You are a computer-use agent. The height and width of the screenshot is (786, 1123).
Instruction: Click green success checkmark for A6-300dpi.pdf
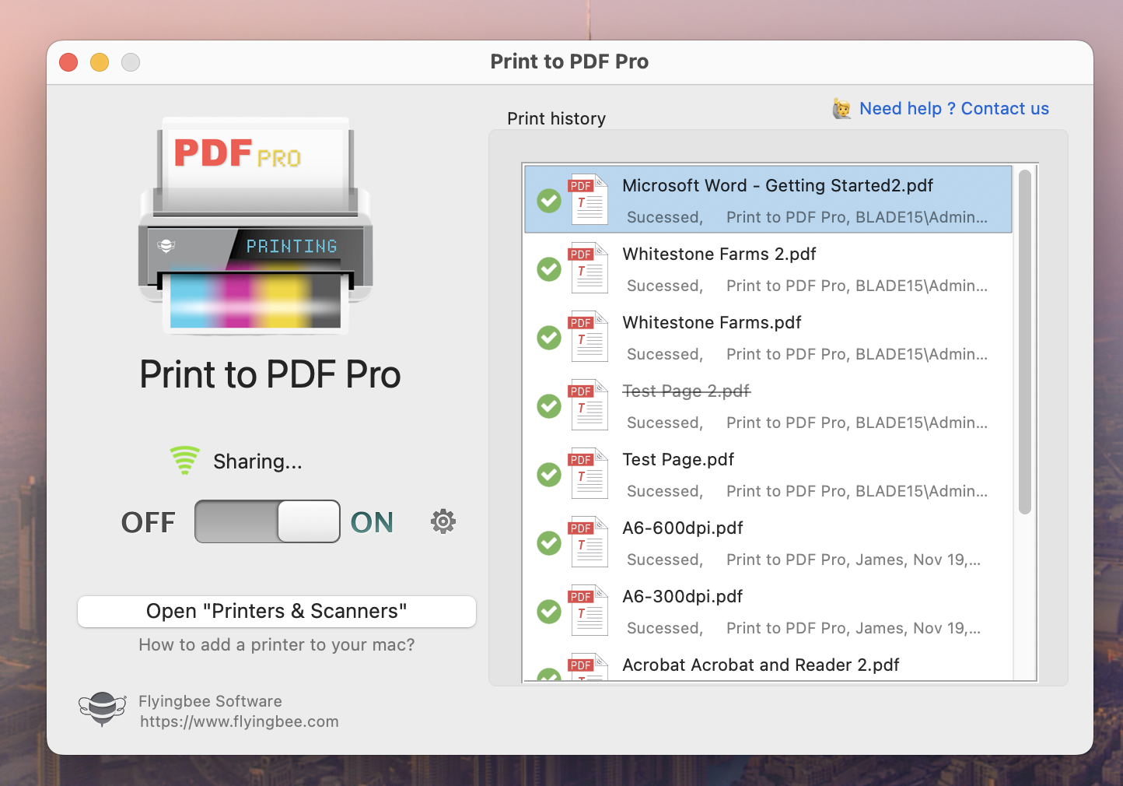pos(549,612)
